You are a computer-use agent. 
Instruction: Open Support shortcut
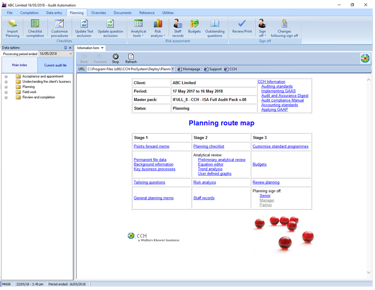pos(212,69)
